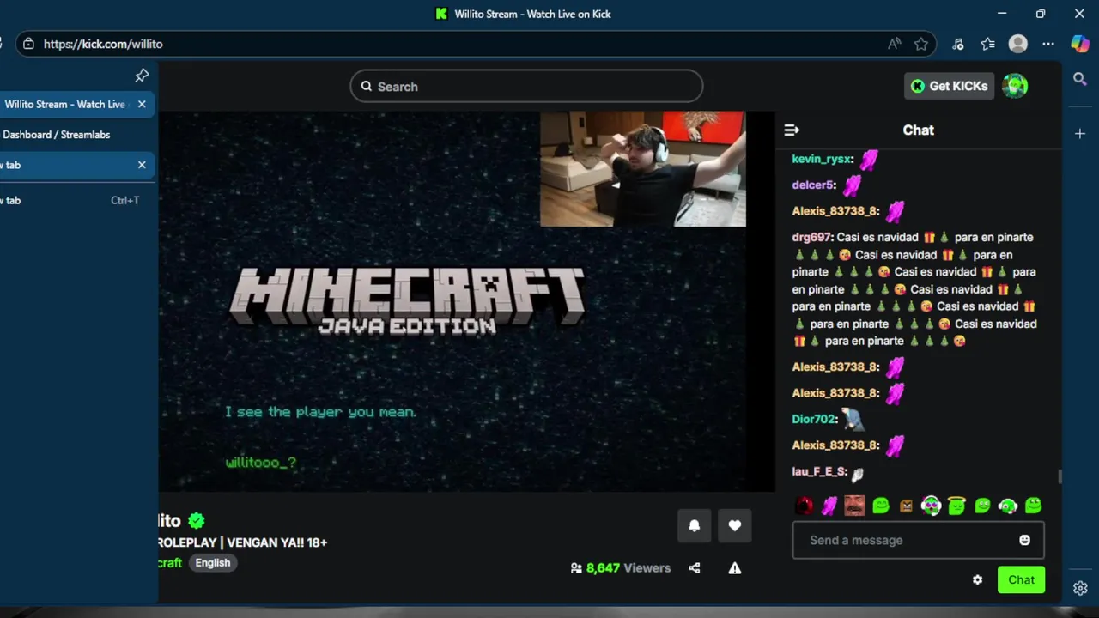Click the Kick search field
This screenshot has height=618, width=1099.
(x=526, y=86)
